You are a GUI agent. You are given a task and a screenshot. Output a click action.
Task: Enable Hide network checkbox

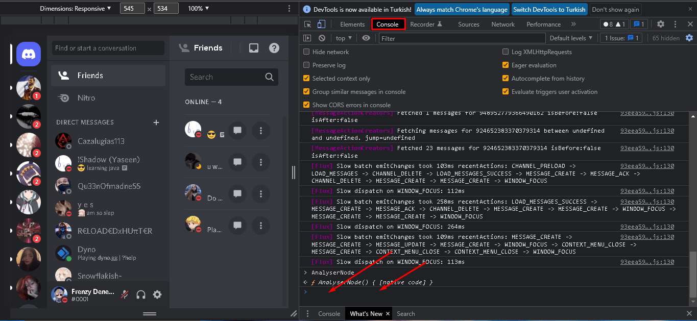306,52
